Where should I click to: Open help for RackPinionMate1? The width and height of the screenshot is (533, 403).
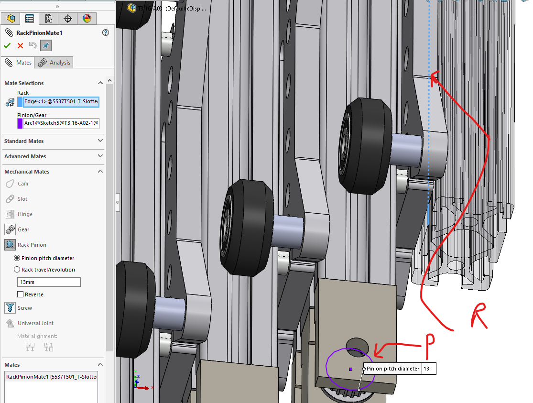tap(106, 33)
